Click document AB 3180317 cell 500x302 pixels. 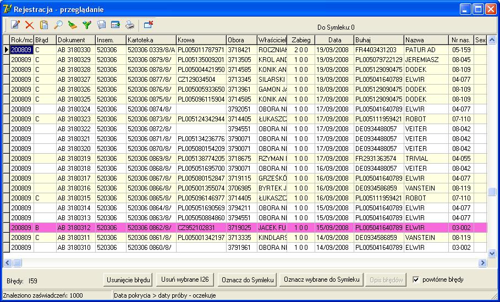(76, 178)
